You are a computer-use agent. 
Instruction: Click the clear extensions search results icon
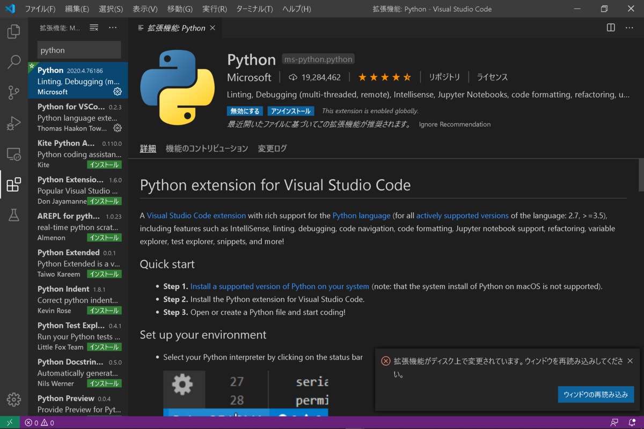[x=94, y=28]
